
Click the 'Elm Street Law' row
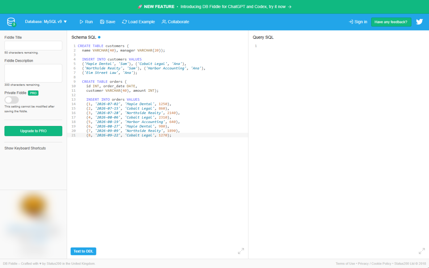[x=110, y=73]
